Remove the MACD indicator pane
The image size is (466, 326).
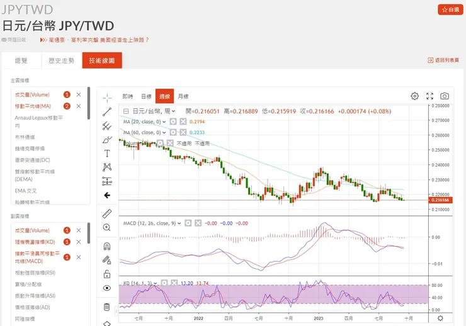pyautogui.click(x=198, y=223)
